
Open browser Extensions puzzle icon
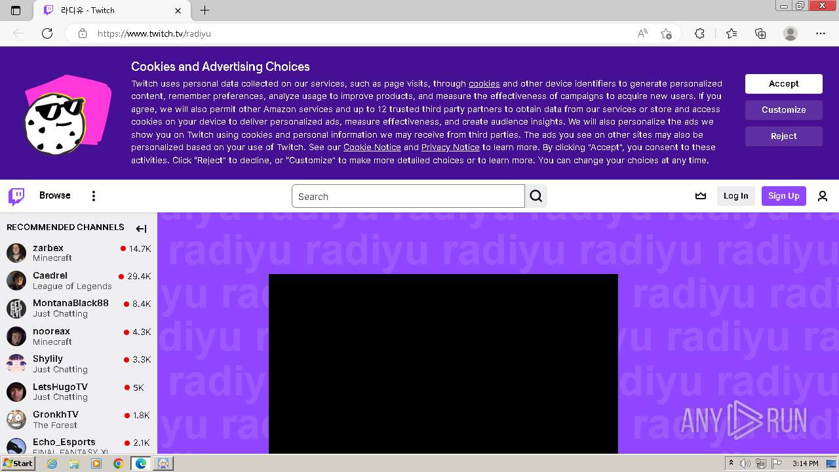[x=699, y=33]
